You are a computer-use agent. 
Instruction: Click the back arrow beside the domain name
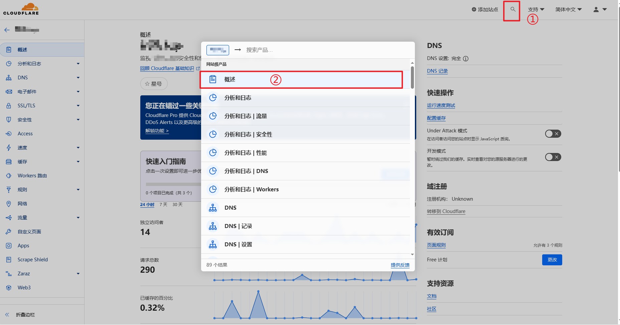coord(7,30)
